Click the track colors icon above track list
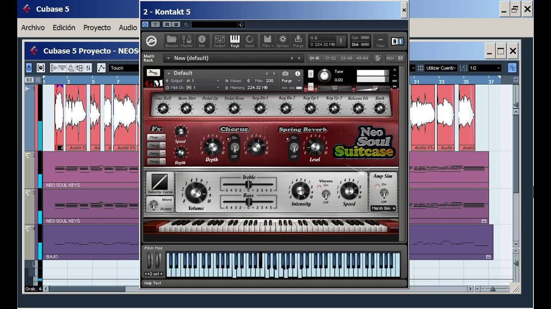Image resolution: width=551 pixels, height=309 pixels. coord(29,80)
